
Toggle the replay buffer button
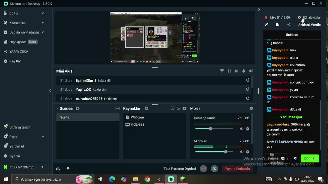pos(214,169)
